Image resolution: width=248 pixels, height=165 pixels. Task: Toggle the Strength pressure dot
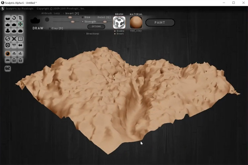pos(83,22)
